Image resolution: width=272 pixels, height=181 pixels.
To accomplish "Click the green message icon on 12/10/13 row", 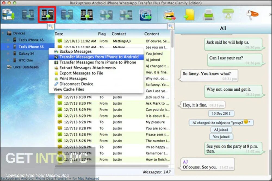I will tap(60, 41).
